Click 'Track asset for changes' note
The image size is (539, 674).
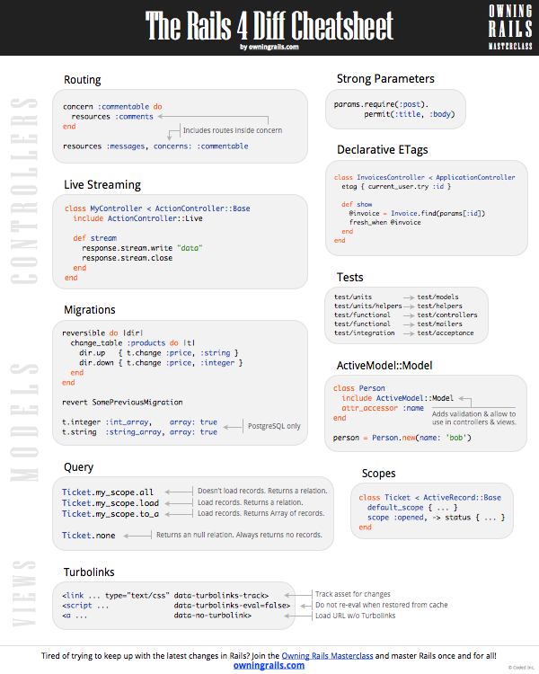point(353,594)
